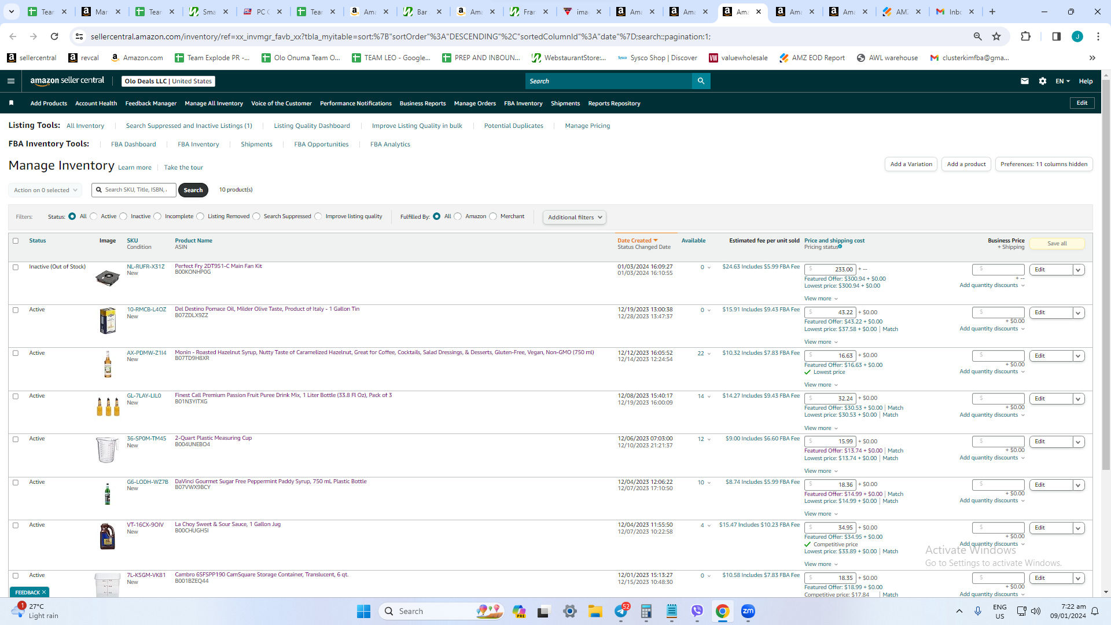Open Preferences: 11 columns hidden
The width and height of the screenshot is (1111, 625).
(x=1044, y=164)
